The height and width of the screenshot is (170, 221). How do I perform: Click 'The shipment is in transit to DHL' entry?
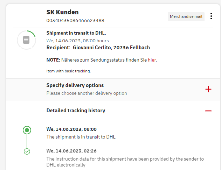81,137
